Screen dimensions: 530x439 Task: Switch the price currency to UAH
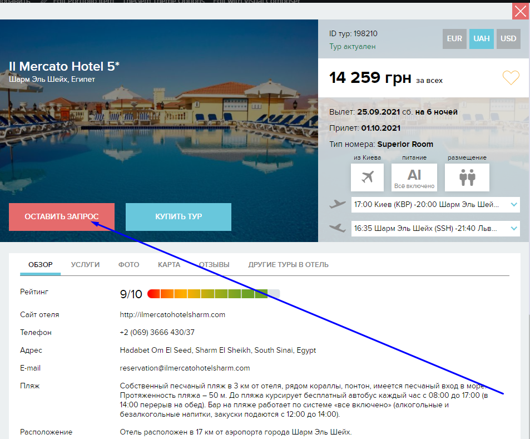(481, 38)
